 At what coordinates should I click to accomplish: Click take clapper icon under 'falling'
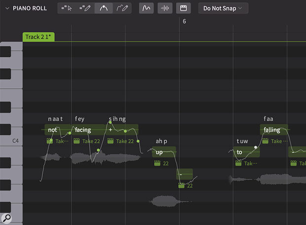tap(265, 141)
